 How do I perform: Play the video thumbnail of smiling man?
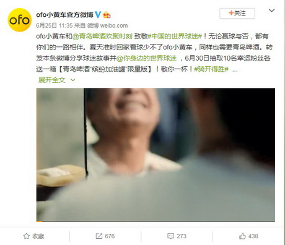point(156,155)
